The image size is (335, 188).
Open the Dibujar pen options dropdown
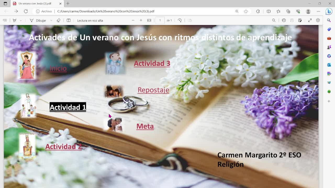click(51, 20)
